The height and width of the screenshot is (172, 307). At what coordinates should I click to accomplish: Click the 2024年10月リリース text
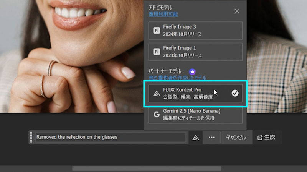(x=182, y=34)
